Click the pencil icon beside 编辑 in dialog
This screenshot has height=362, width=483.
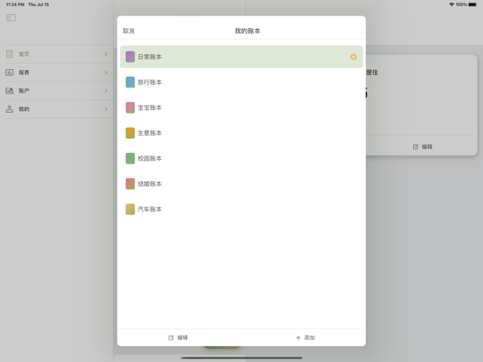point(171,338)
